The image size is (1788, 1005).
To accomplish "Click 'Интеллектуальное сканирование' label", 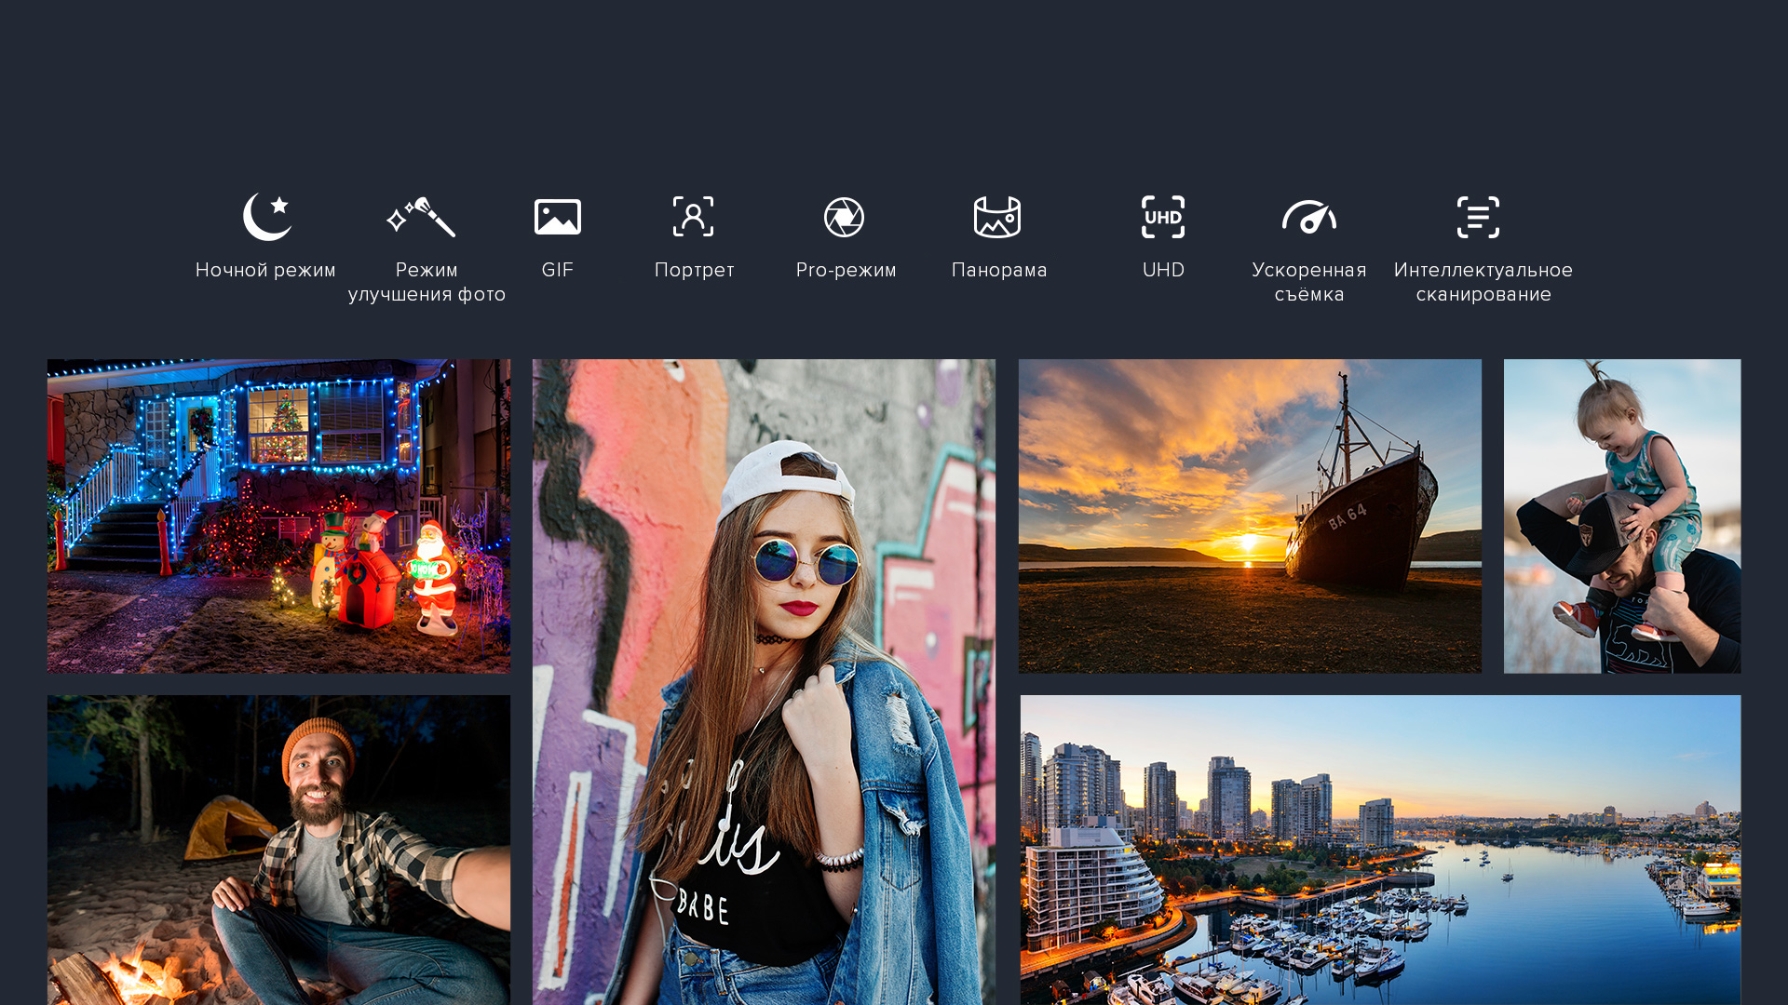I will 1483,282.
